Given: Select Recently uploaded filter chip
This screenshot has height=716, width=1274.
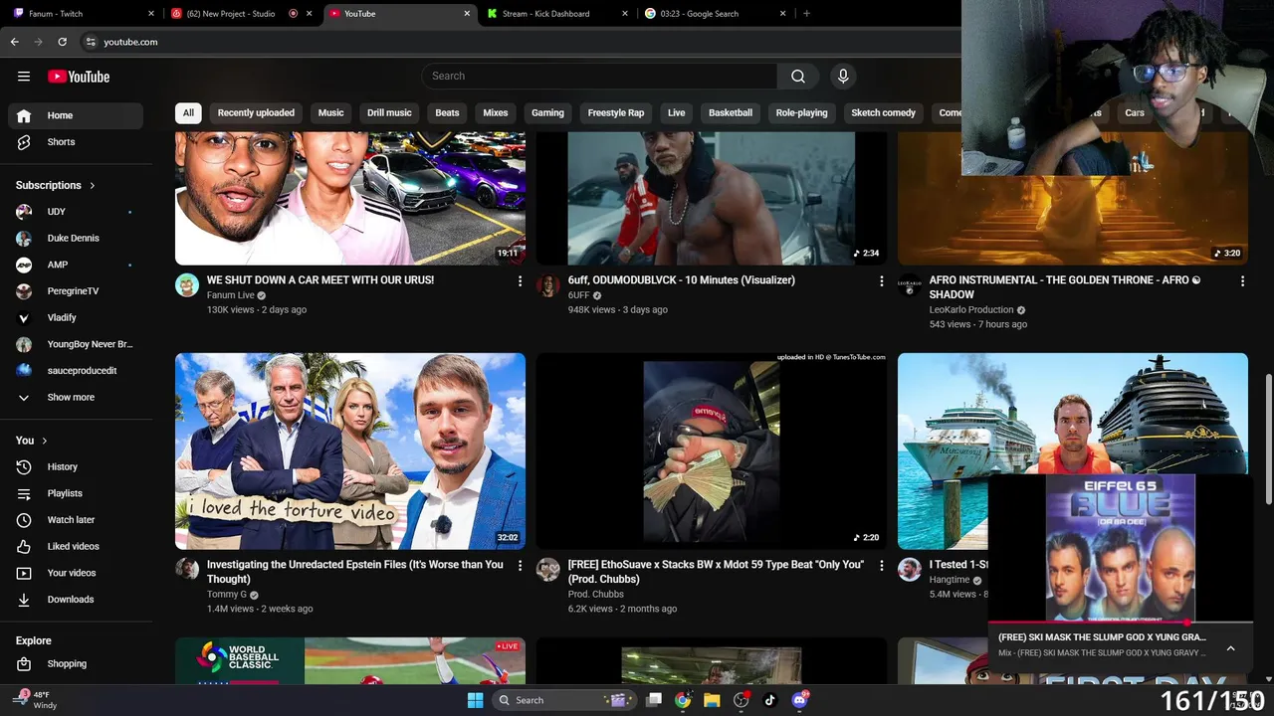Looking at the screenshot, I should click(256, 113).
